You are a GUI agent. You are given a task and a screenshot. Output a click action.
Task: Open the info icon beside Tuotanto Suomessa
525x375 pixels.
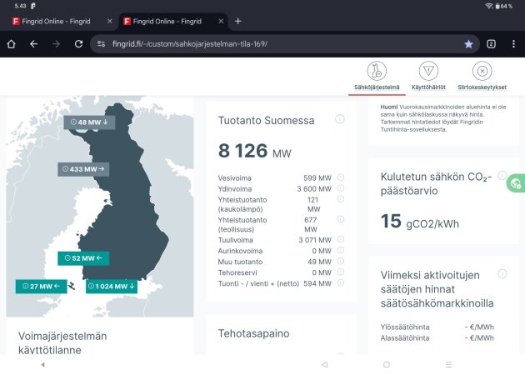click(x=339, y=119)
